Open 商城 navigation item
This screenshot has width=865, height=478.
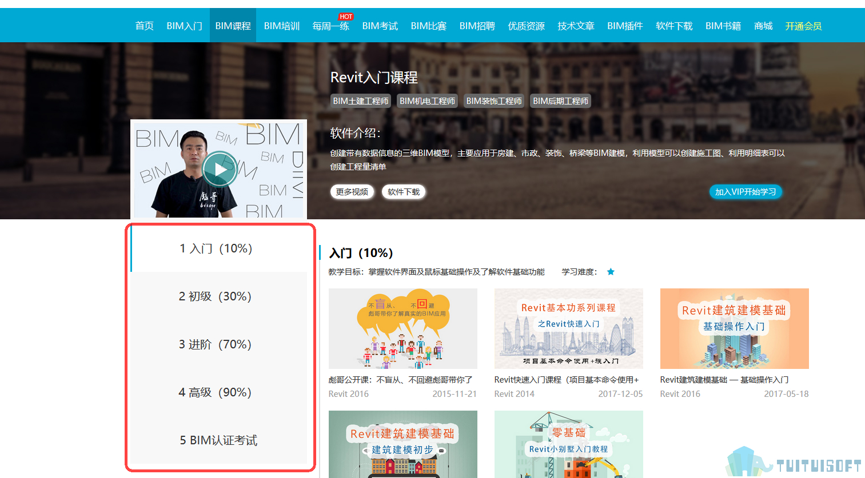[763, 26]
